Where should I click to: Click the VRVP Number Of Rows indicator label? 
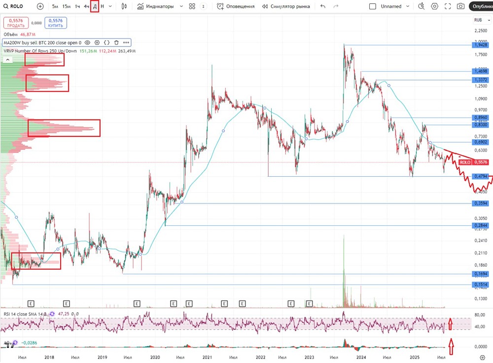pos(40,51)
